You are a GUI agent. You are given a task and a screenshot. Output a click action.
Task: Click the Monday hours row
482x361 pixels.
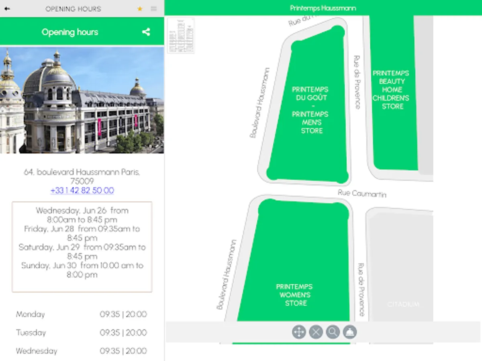82,314
